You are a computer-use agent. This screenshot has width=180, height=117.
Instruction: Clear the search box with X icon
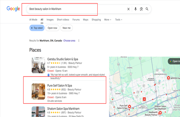point(128,9)
